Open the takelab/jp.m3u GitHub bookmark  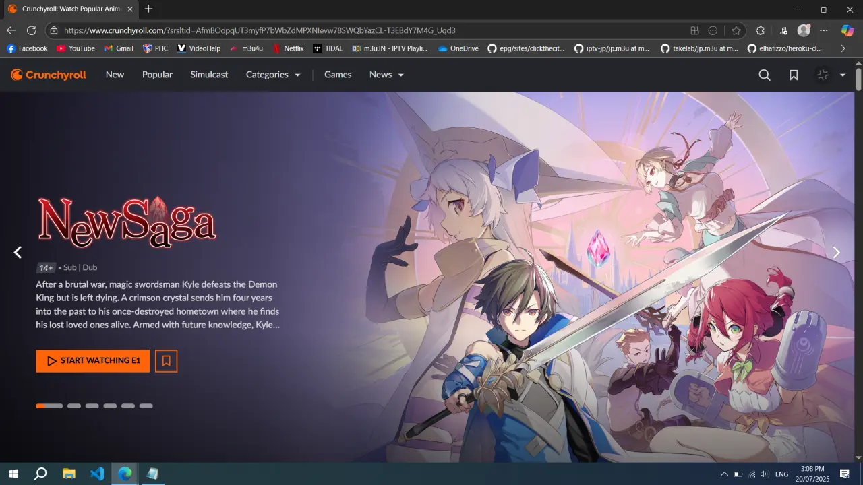699,48
